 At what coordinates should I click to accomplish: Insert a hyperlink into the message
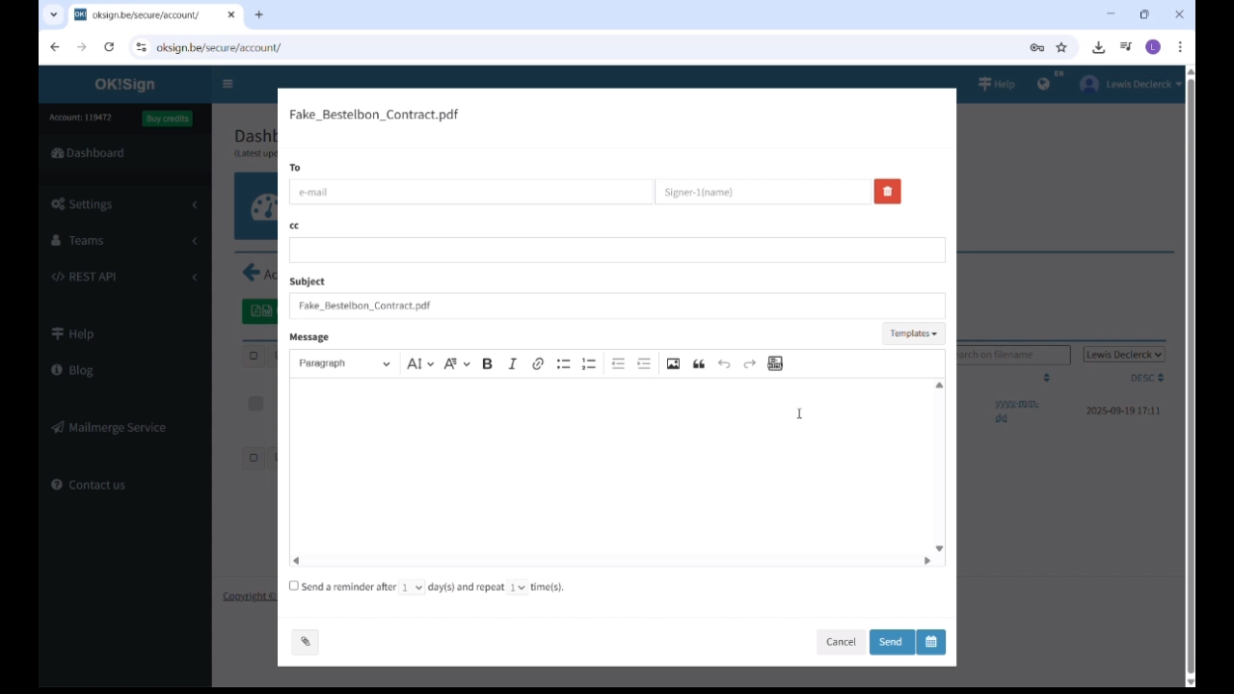point(538,363)
